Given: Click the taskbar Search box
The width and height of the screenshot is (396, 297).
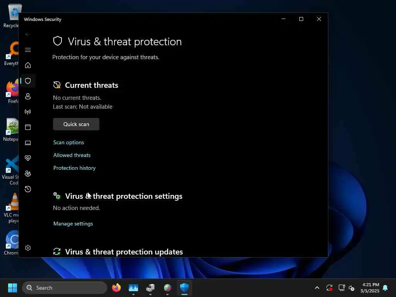Looking at the screenshot, I should click(65, 288).
